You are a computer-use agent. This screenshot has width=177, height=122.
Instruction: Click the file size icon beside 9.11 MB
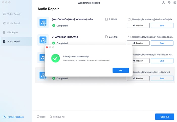click(106, 19)
